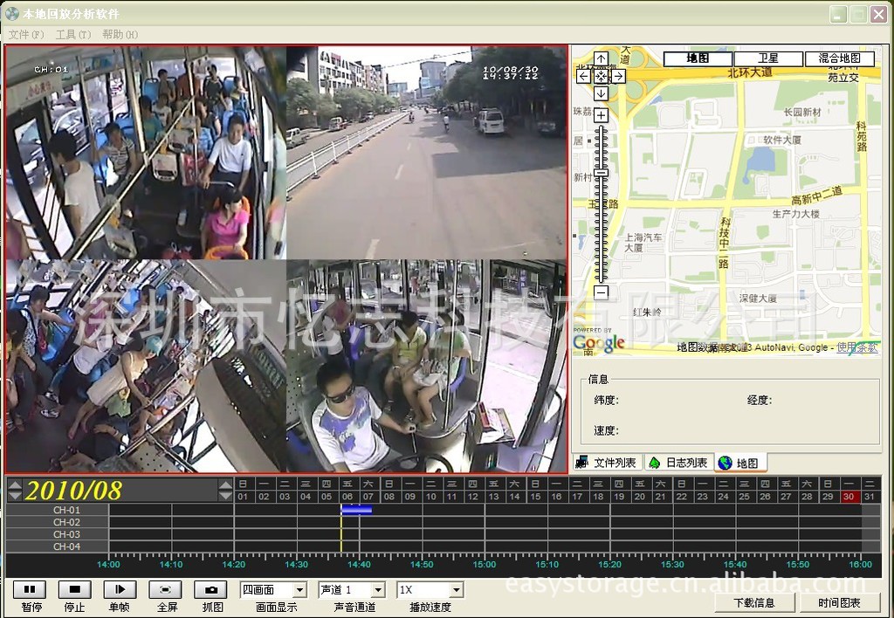Image resolution: width=894 pixels, height=618 pixels.
Task: Select day 15 in the calendar strip
Action: pyautogui.click(x=535, y=497)
